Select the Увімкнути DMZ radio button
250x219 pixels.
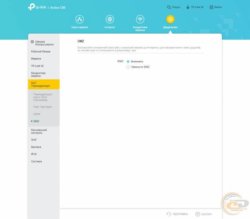[x=128, y=67]
